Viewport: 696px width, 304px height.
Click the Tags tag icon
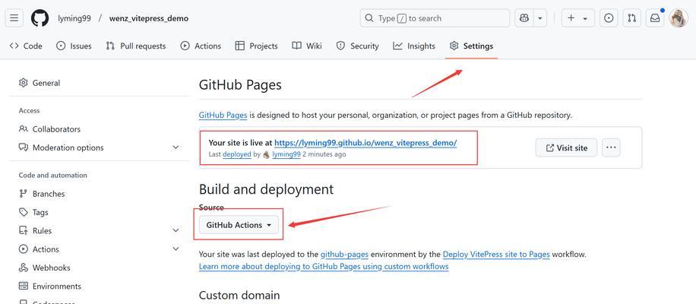(23, 212)
